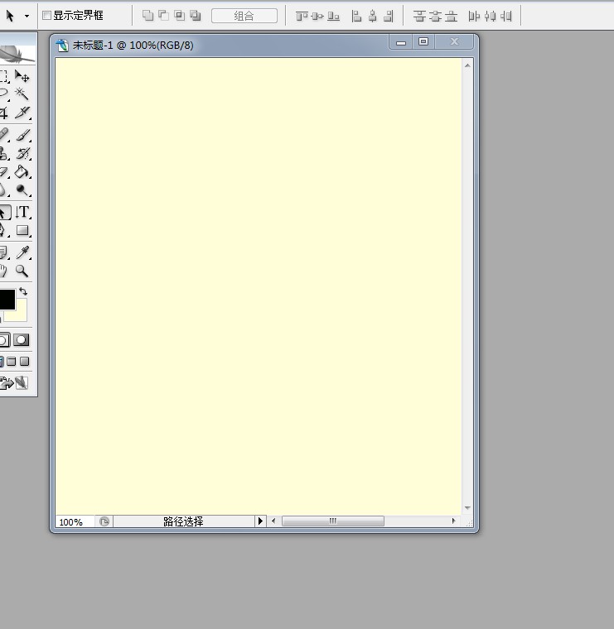Click Intersect shape areas icon

180,16
